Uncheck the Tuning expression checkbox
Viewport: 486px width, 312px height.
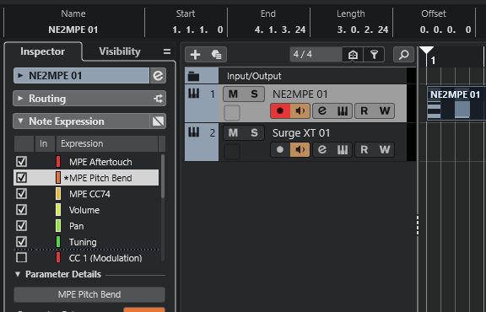point(21,242)
